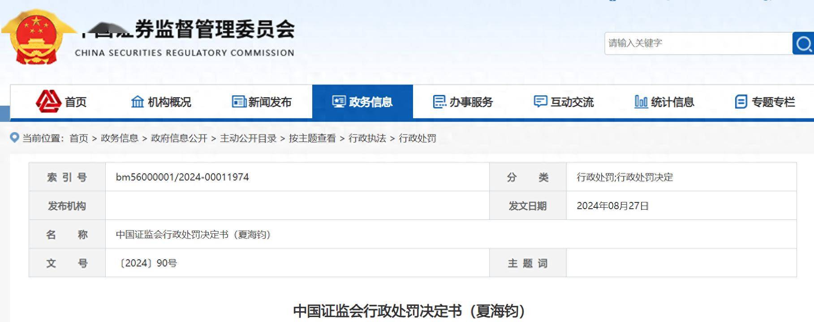The height and width of the screenshot is (322, 814).
Task: Click the document number 〔2024〕90号
Action: pyautogui.click(x=147, y=263)
